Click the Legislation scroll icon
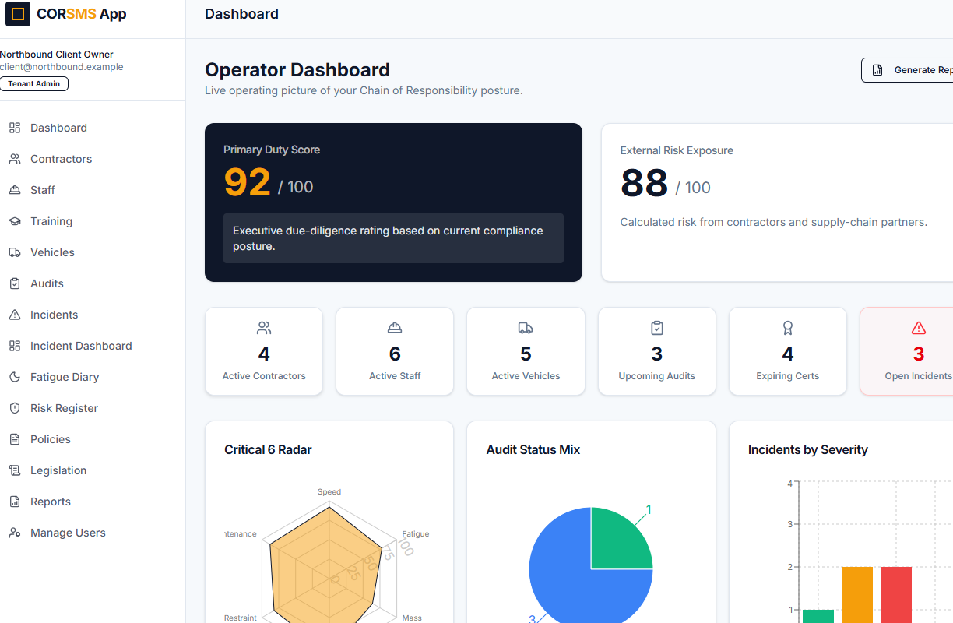This screenshot has width=953, height=623. [15, 470]
